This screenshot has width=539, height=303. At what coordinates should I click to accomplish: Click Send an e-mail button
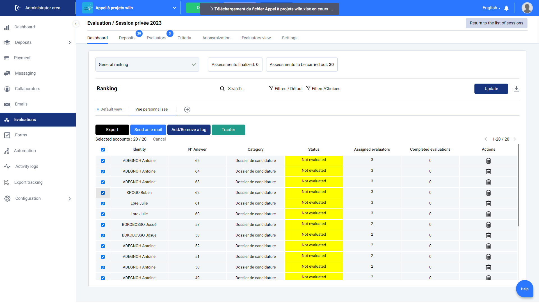click(x=148, y=130)
